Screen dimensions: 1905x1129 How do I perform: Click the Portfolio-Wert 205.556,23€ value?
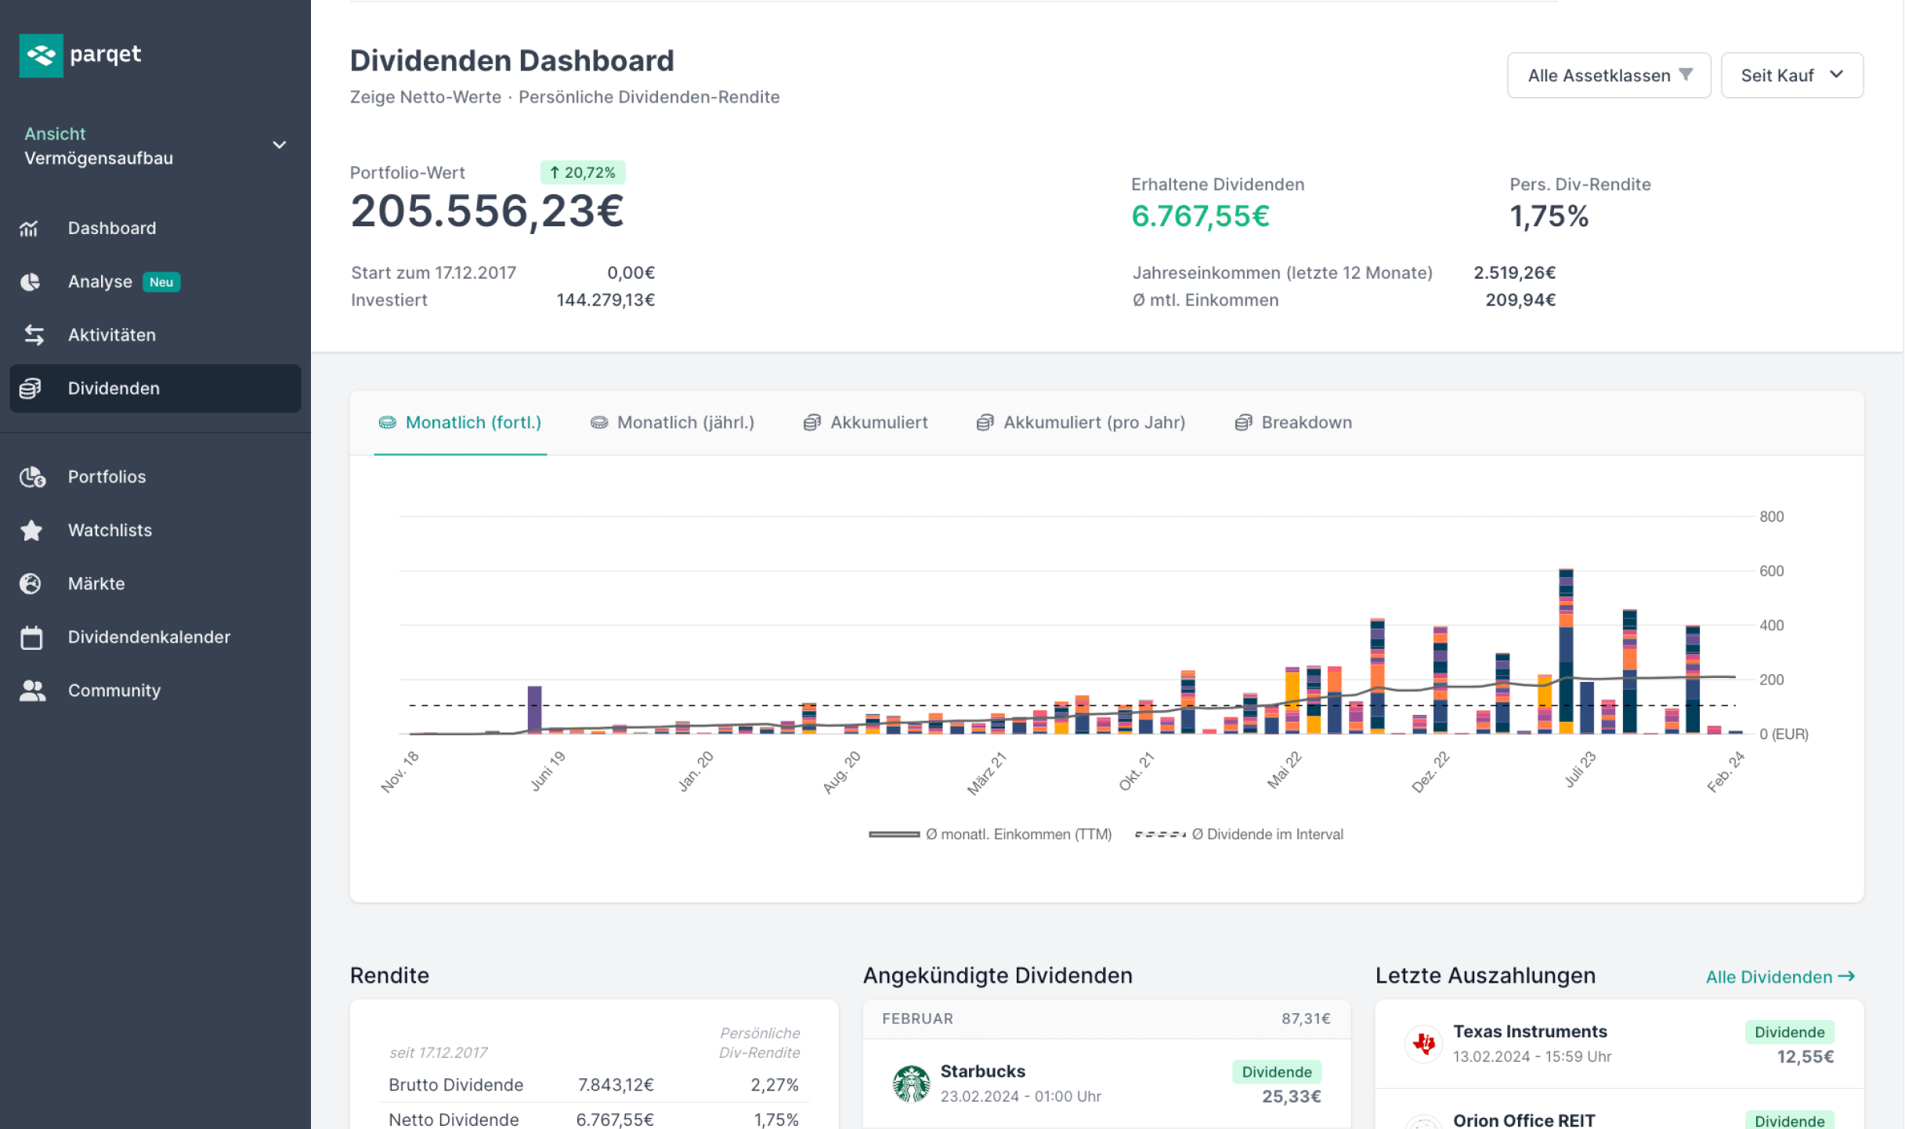tap(486, 211)
